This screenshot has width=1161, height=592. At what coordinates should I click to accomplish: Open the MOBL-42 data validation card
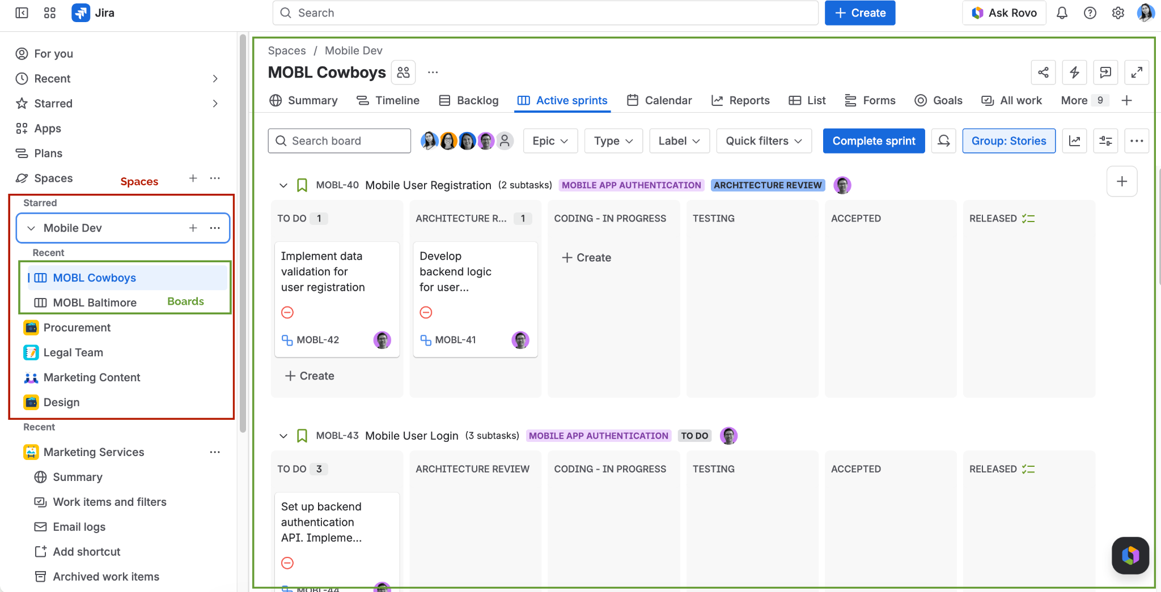pyautogui.click(x=337, y=299)
